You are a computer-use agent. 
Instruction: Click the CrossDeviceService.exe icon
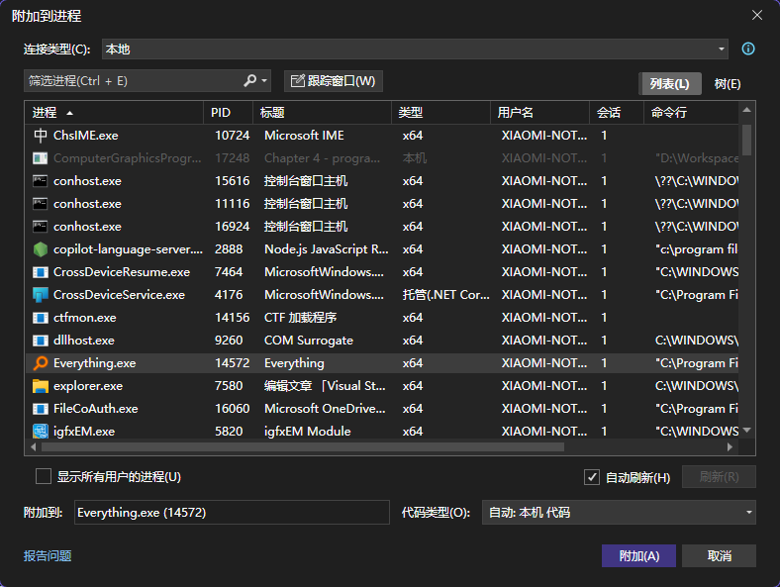point(40,295)
